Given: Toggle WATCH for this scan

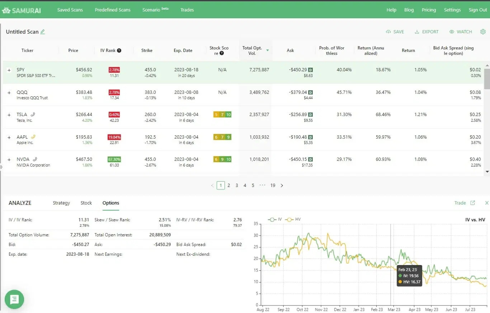Looking at the screenshot, I should 461,32.
